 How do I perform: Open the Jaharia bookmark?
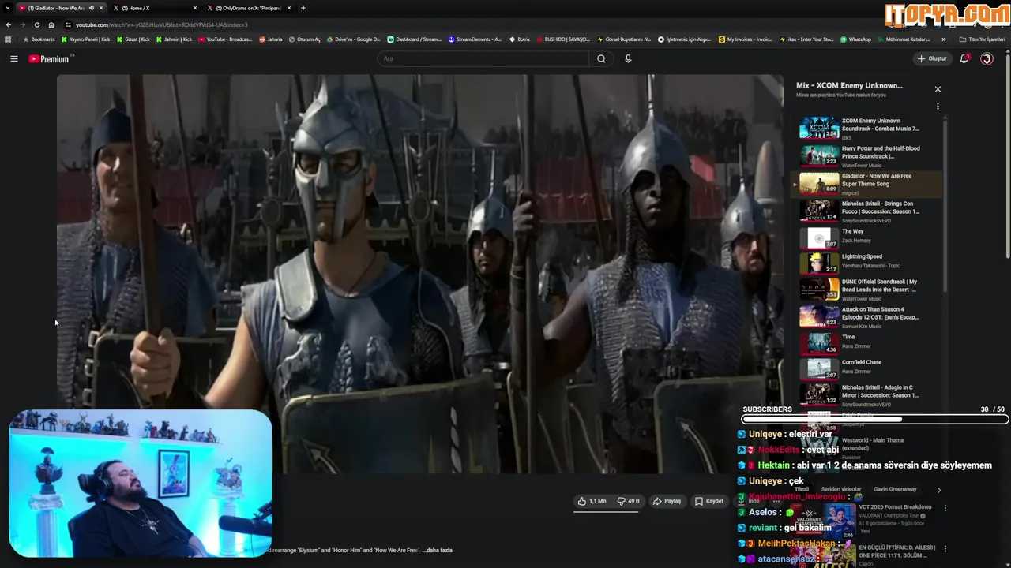point(270,39)
